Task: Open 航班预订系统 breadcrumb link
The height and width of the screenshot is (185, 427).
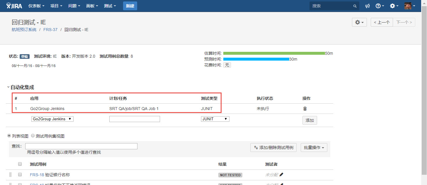Action: [24, 30]
